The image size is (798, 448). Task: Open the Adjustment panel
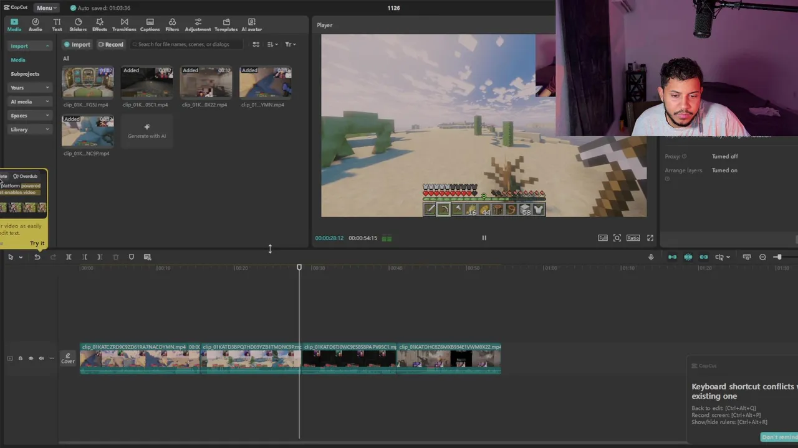coord(198,24)
